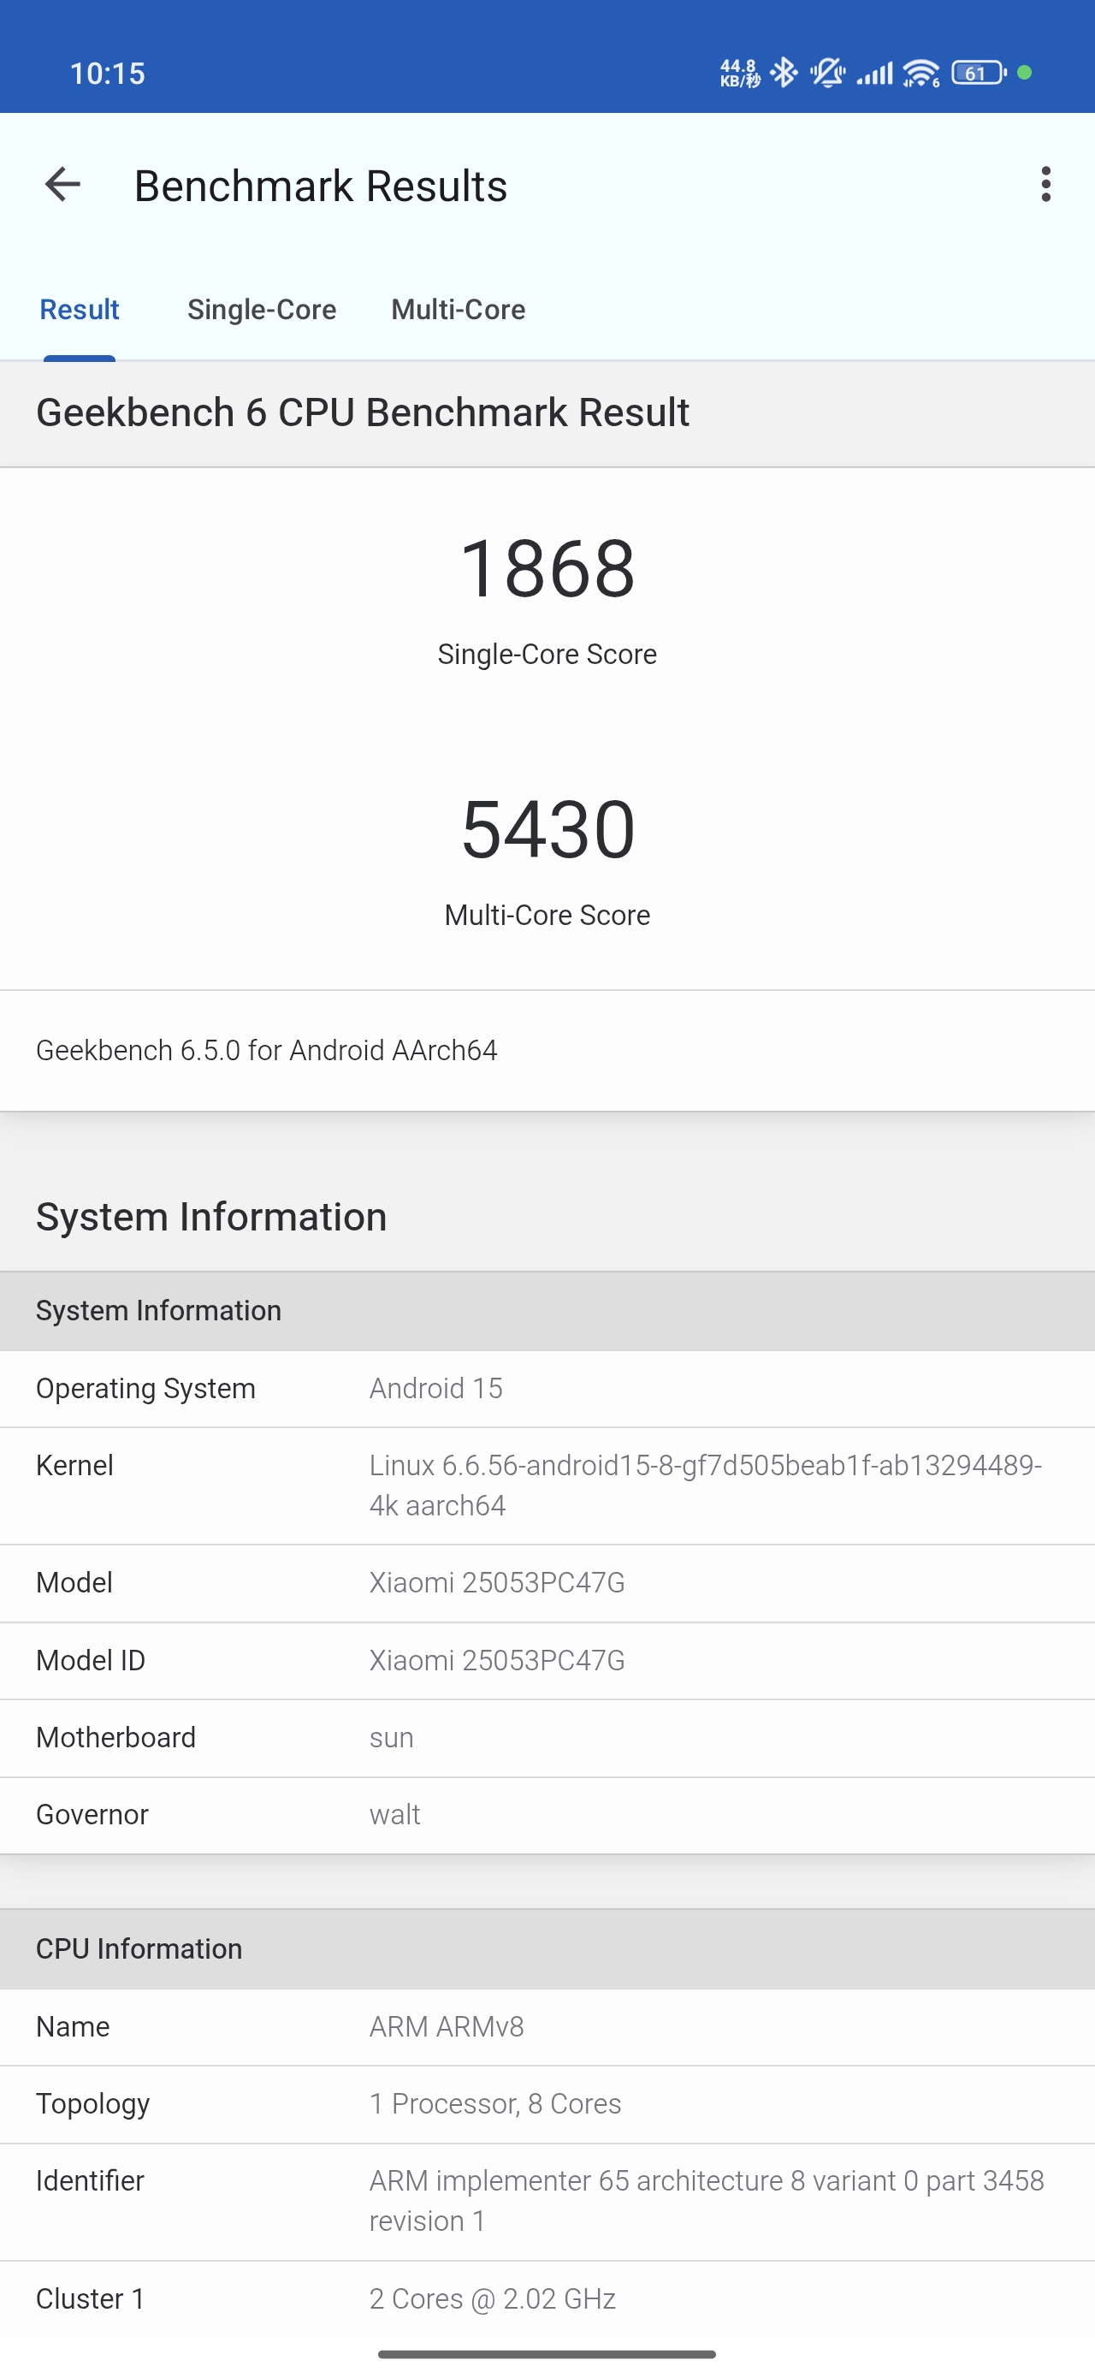Tap the Governor walt row
Screen dimensions: 1095x2372
tap(547, 1815)
